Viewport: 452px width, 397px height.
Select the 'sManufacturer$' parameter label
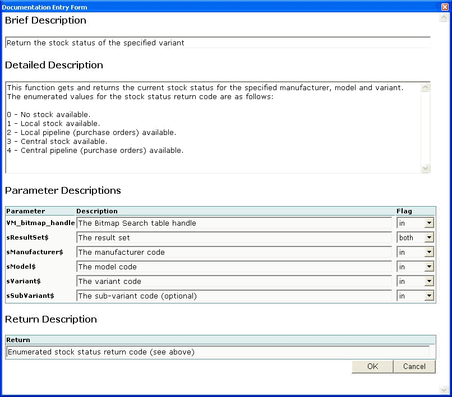[35, 252]
